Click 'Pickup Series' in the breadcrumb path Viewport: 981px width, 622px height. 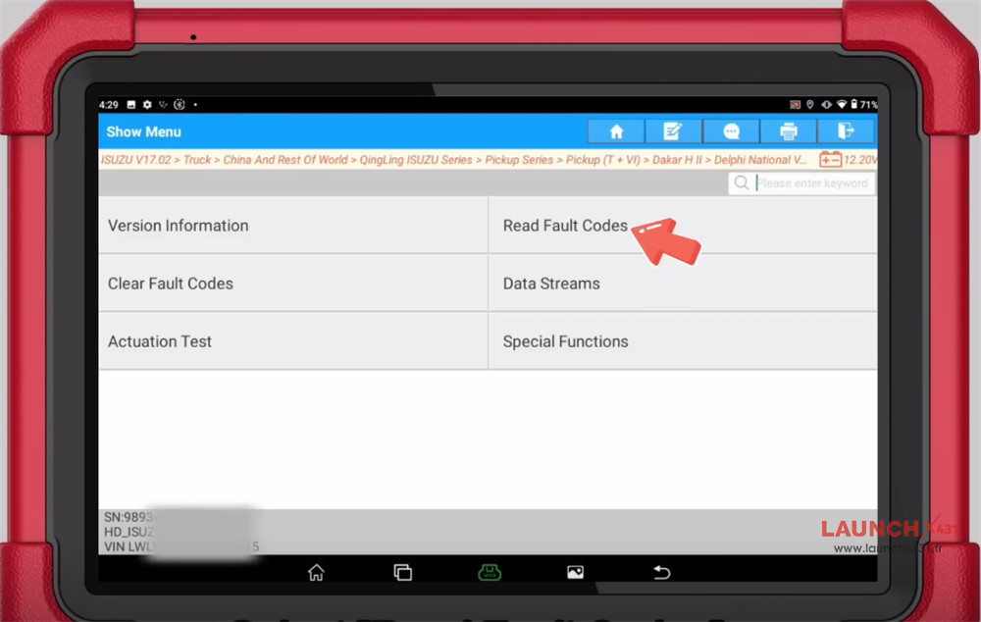(519, 160)
